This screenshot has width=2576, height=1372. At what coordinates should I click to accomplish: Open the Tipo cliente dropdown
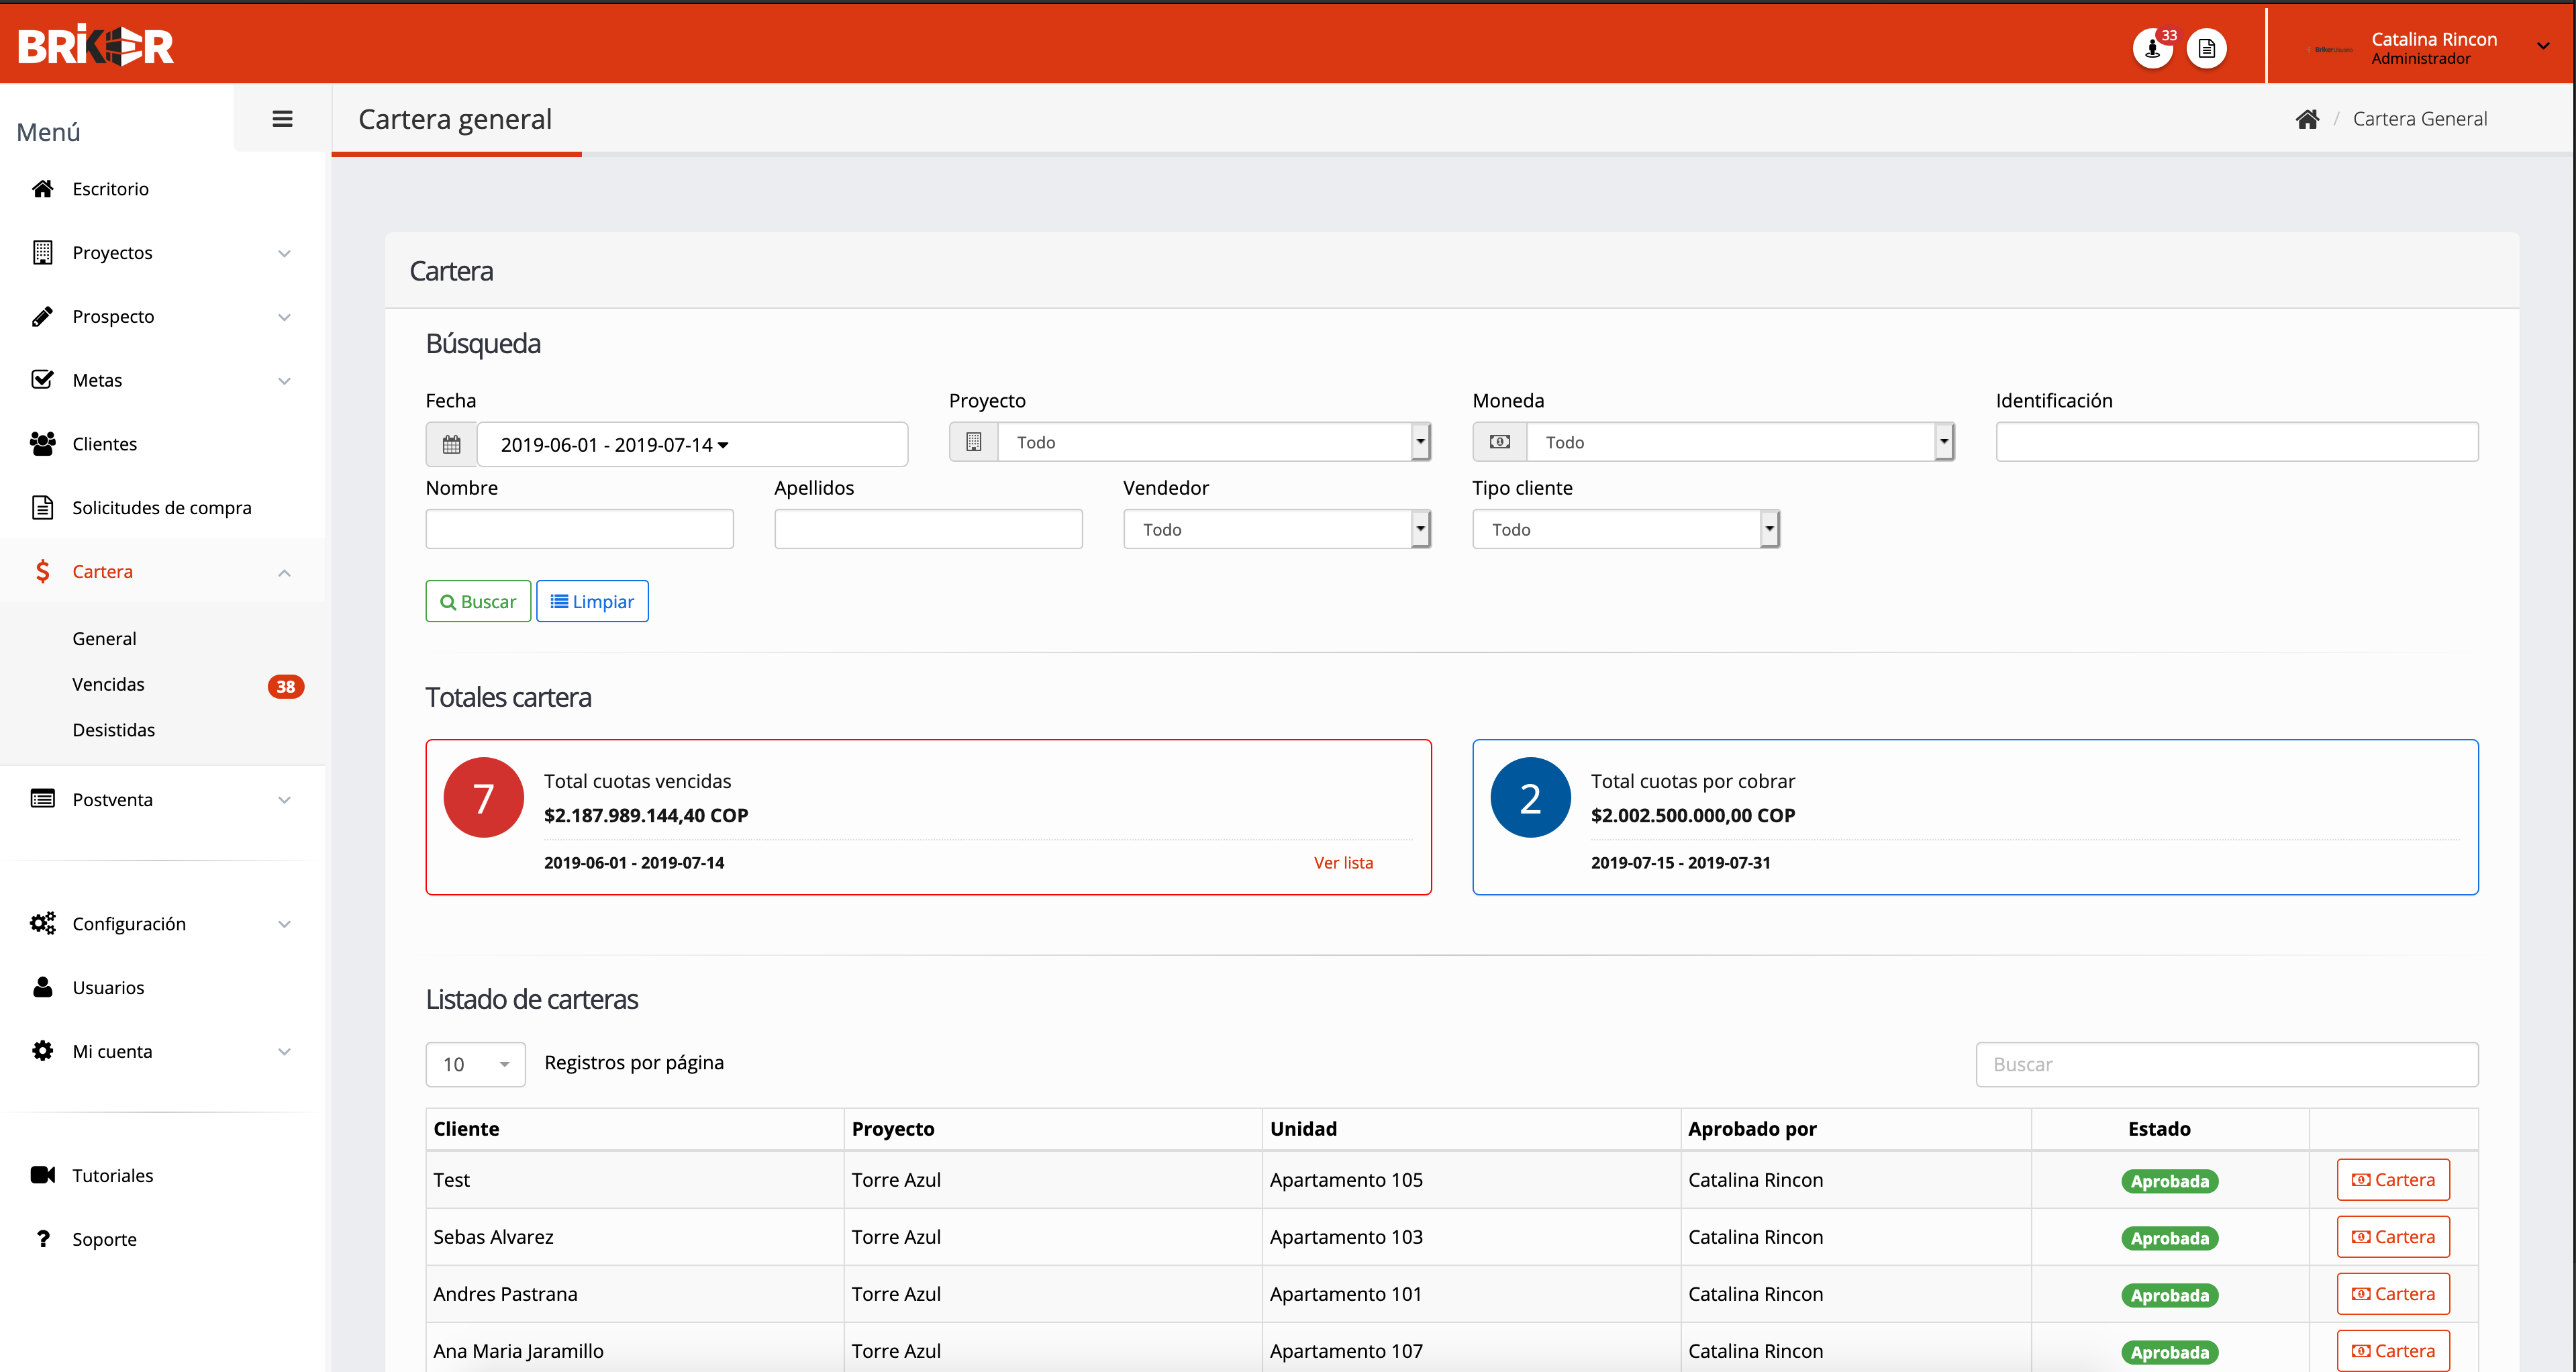tap(1626, 529)
